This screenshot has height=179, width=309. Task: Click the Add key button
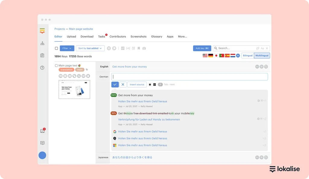(x=202, y=48)
